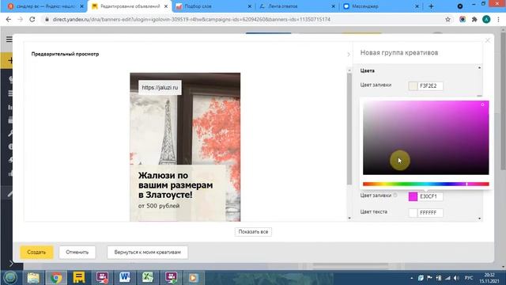Screen dimensions: 506x285
Task: Click the F3F2E2 fill color swatch
Action: (x=413, y=86)
